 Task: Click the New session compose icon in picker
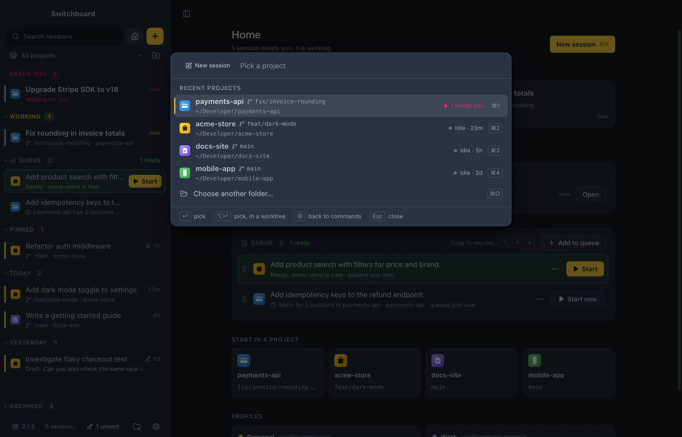189,66
